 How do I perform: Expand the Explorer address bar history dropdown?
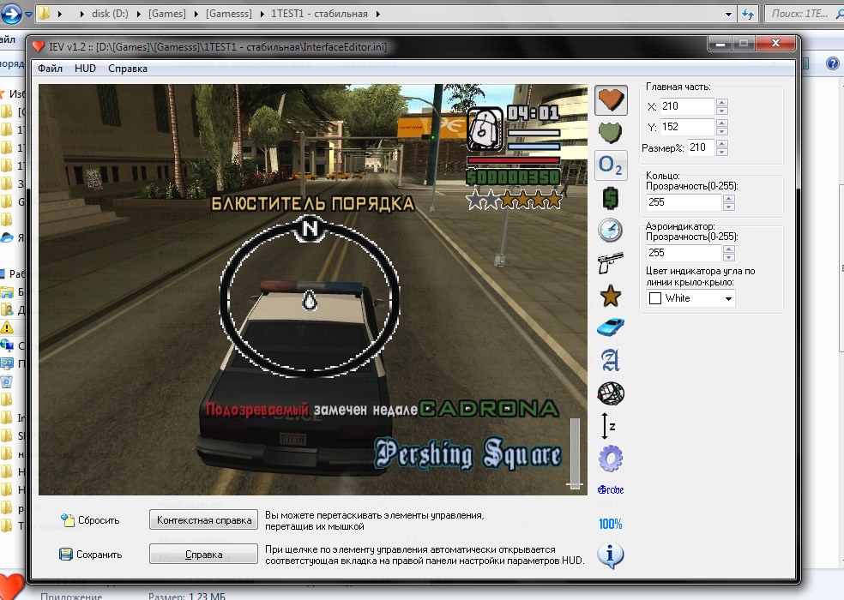tap(728, 14)
